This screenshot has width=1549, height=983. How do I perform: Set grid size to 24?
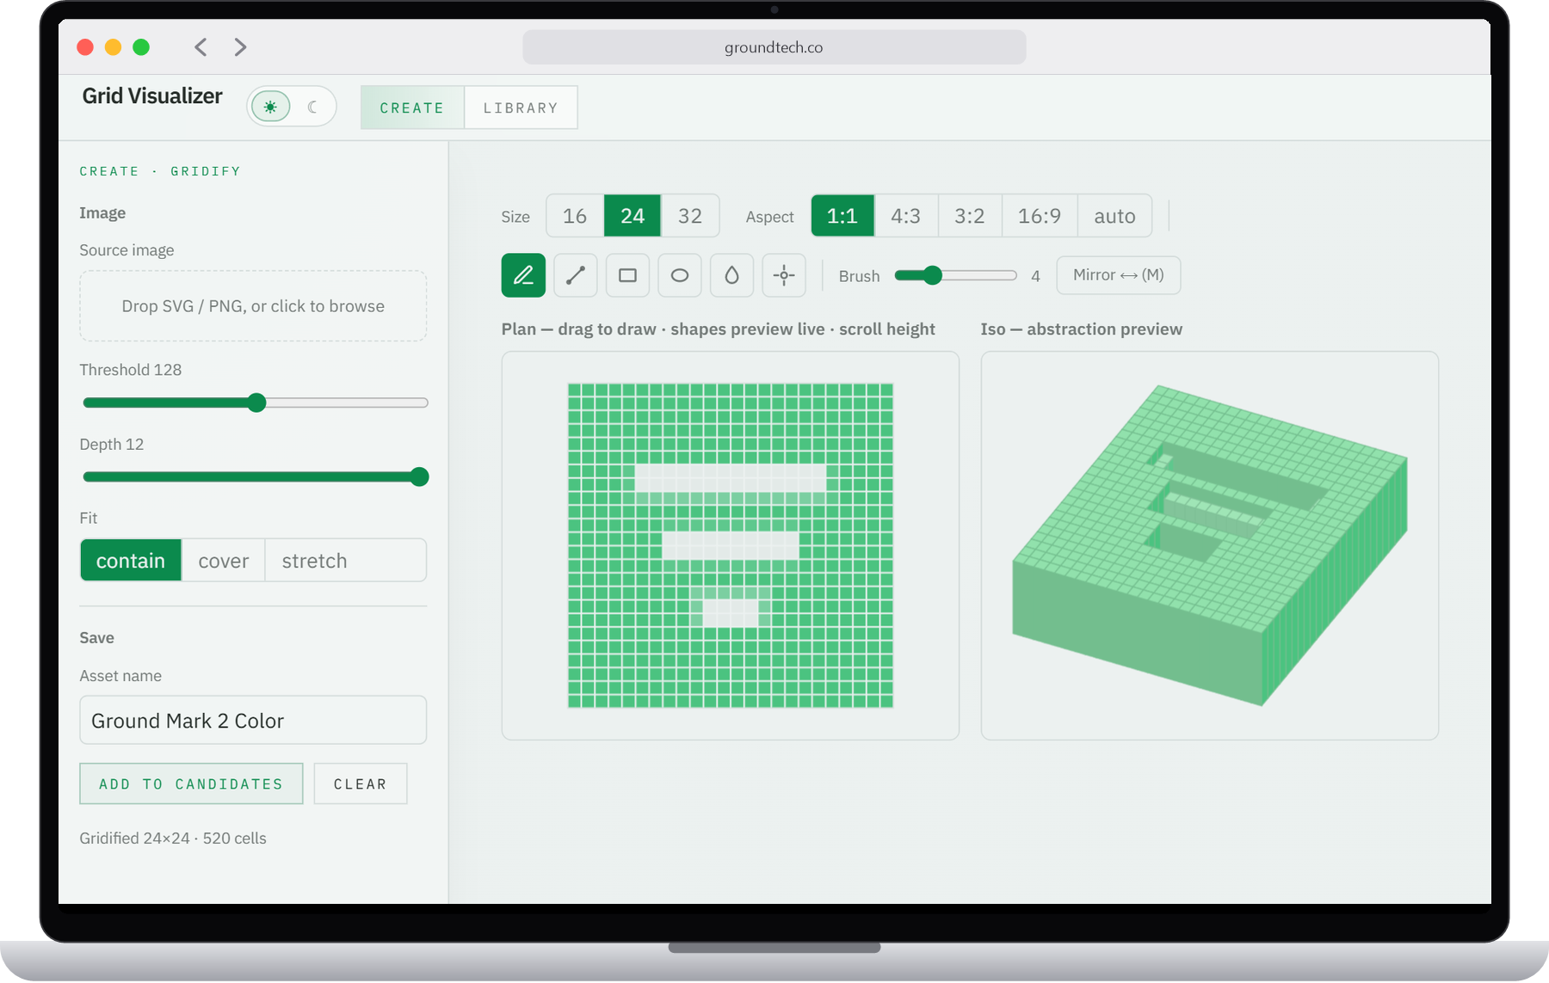(633, 216)
